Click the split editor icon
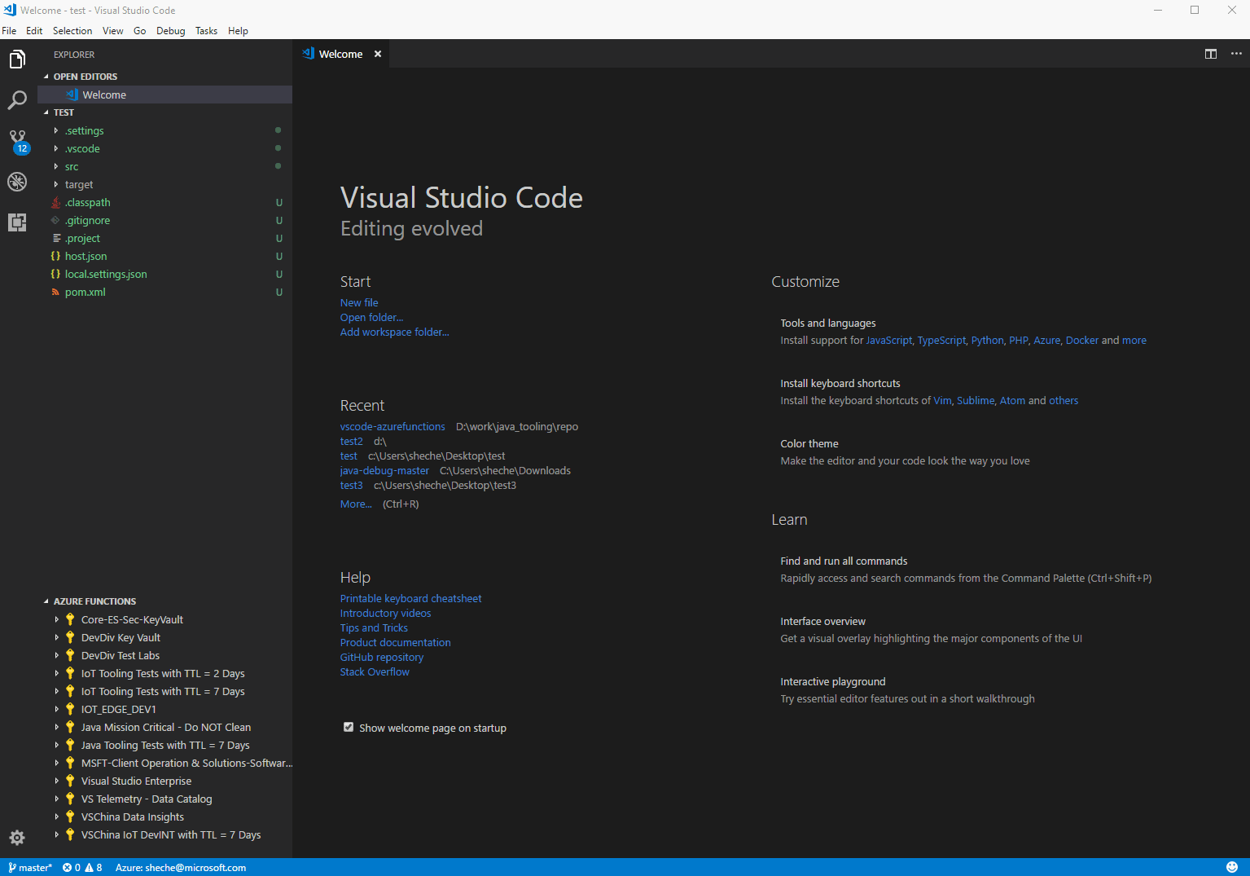 click(x=1211, y=54)
